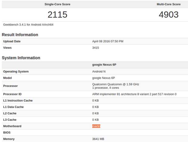Click the BIOS label
Image resolution: width=188 pixels, height=142 pixels.
(7, 133)
